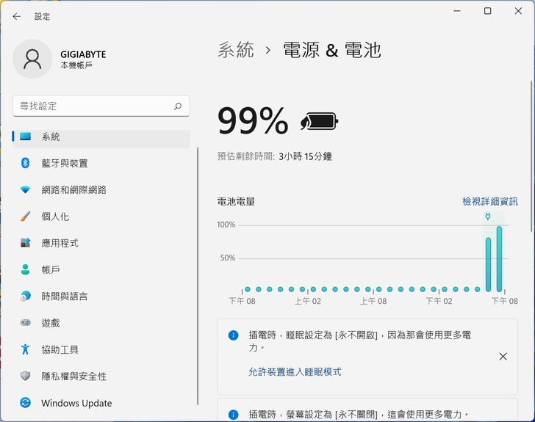Click the gamepad icon for 遊戲
Screen dimensions: 535x422
tap(26, 323)
